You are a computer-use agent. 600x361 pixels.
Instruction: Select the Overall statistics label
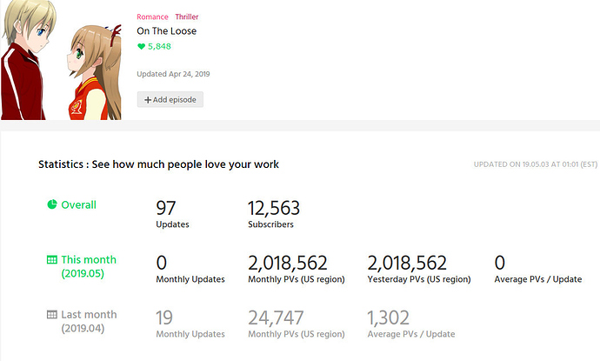(x=78, y=205)
